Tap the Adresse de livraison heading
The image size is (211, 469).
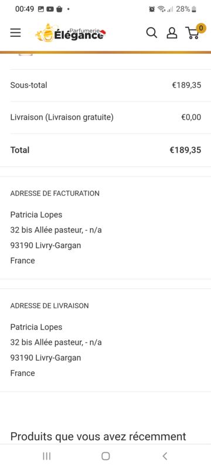[49, 305]
